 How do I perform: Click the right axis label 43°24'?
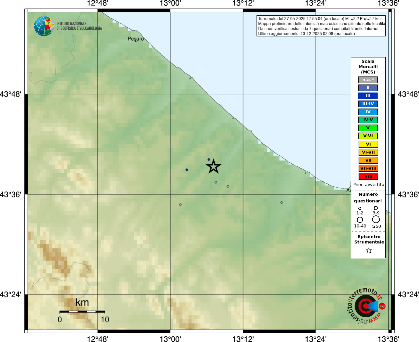408,295
